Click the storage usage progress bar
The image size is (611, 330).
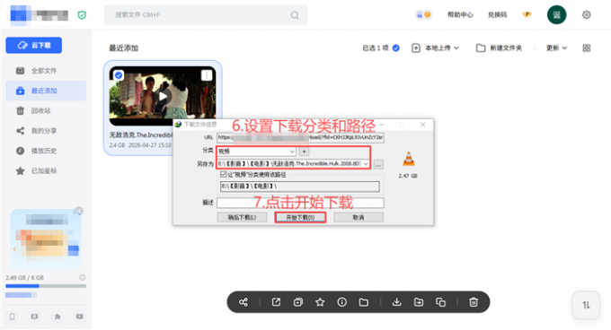[x=46, y=286]
